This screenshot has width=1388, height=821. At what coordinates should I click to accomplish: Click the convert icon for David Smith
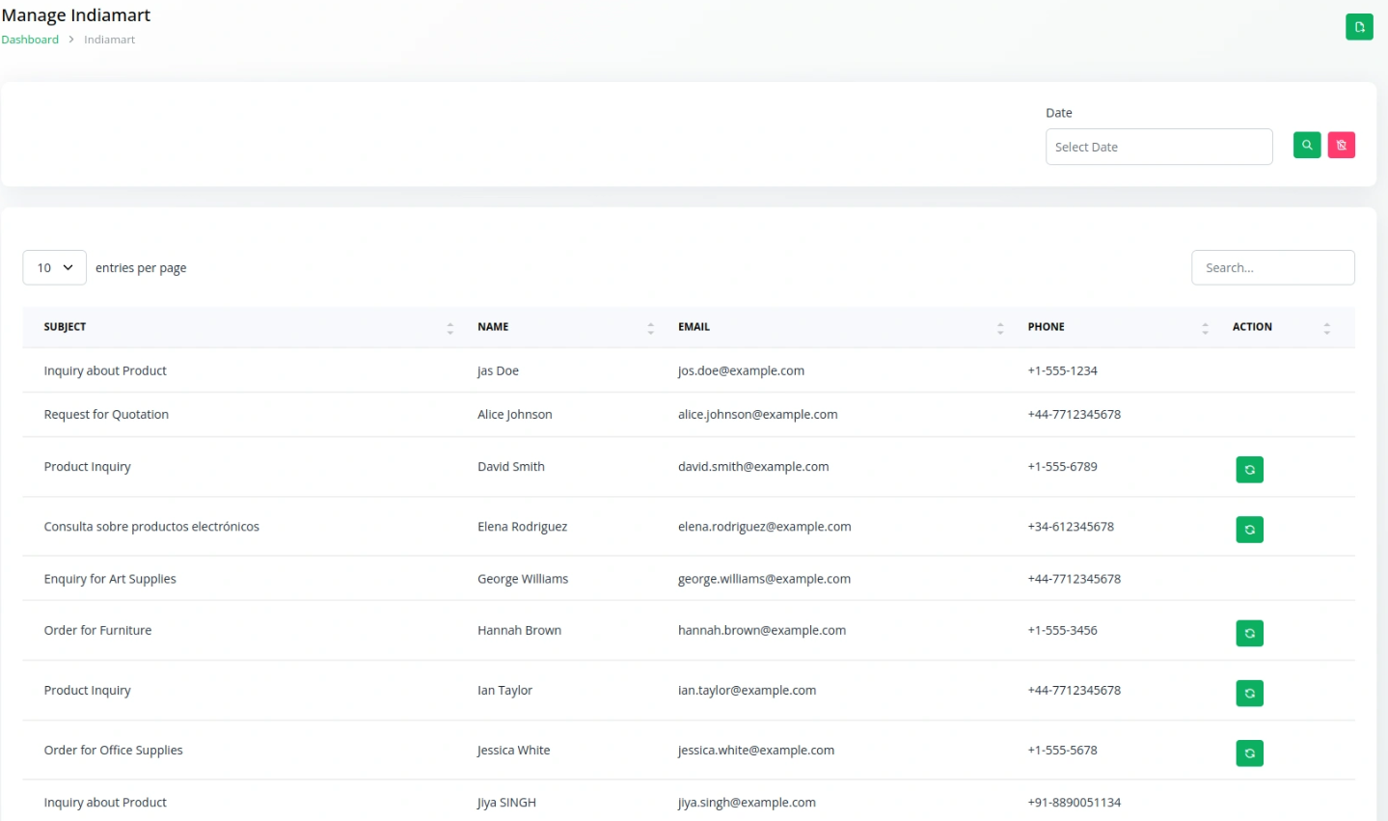[1249, 470]
